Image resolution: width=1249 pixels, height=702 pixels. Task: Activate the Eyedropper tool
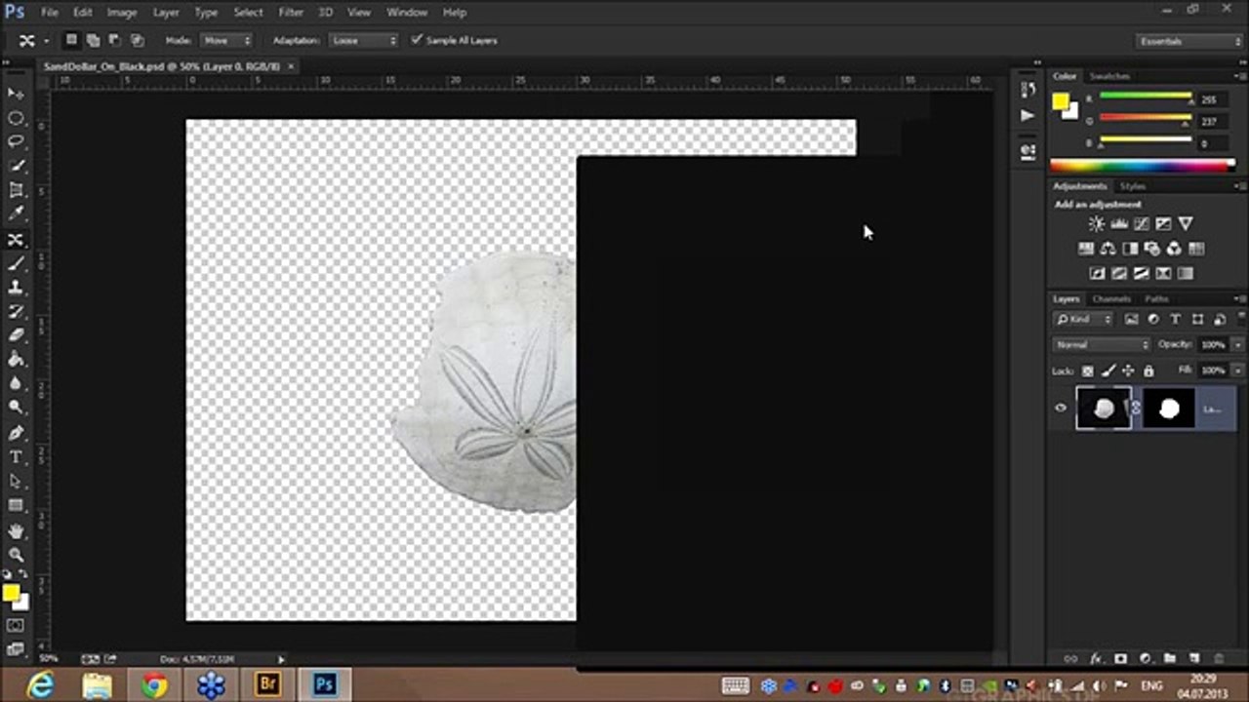(16, 214)
